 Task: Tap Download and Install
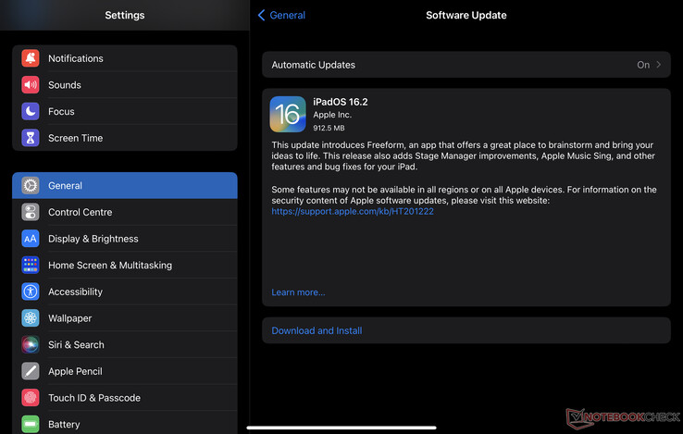click(317, 330)
